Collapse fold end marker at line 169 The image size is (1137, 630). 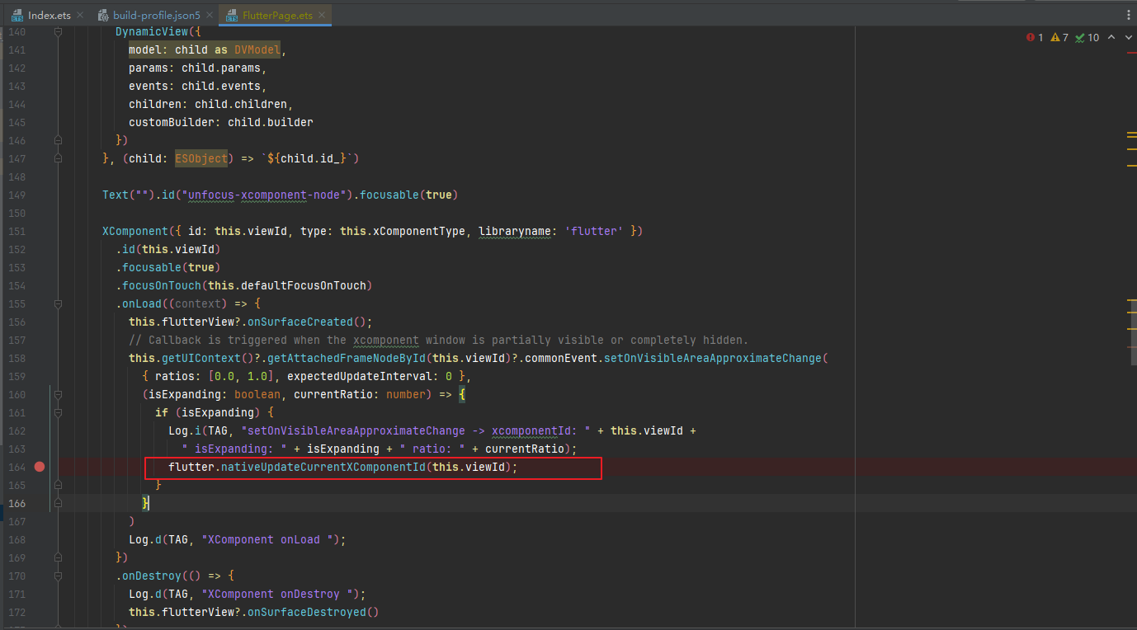(x=58, y=557)
